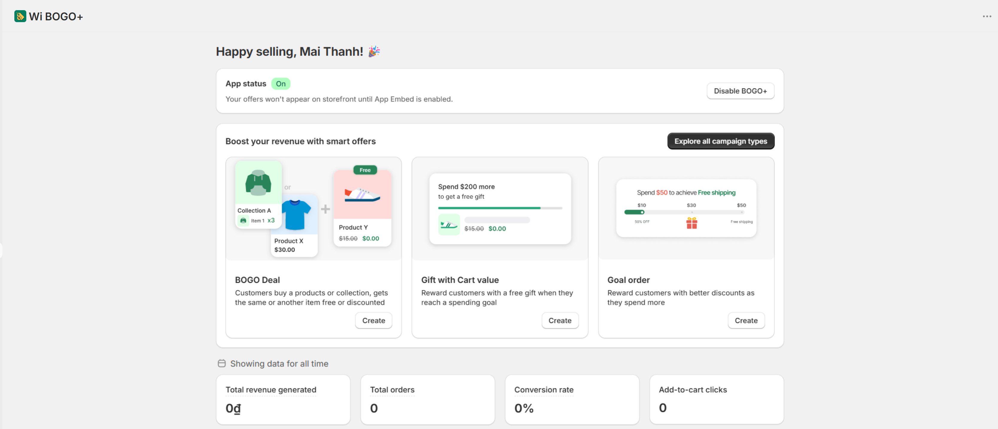
Task: Click the Wi BOGO+ app logo icon
Action: (x=20, y=16)
